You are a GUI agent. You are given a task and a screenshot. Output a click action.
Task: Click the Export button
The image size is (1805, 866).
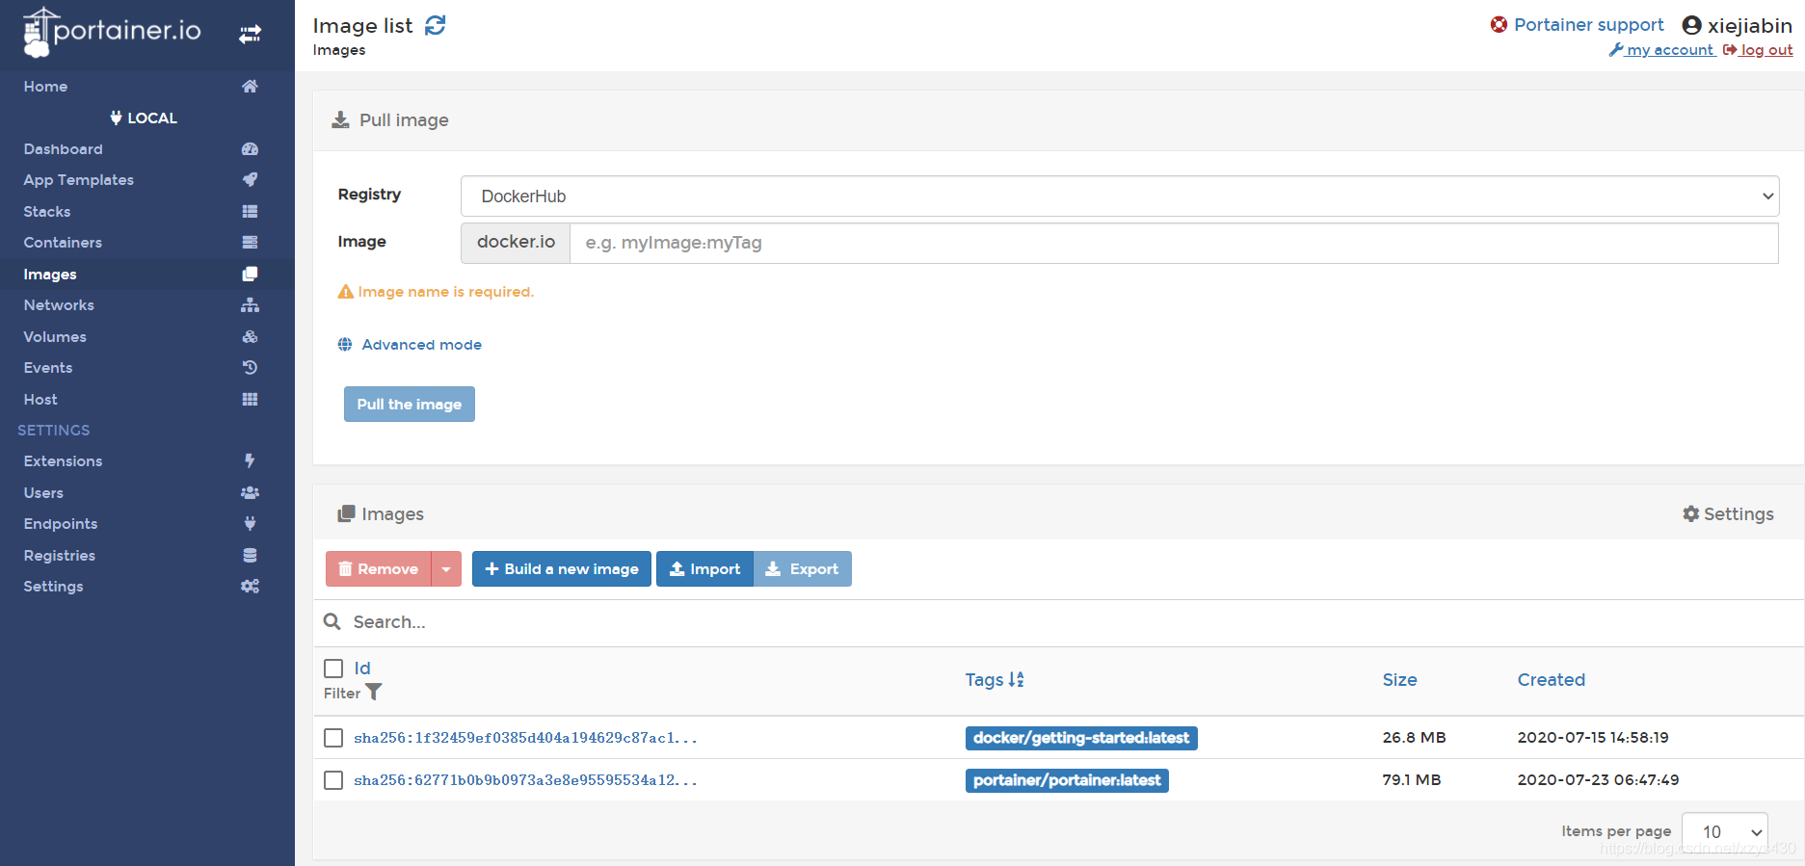pyautogui.click(x=803, y=569)
